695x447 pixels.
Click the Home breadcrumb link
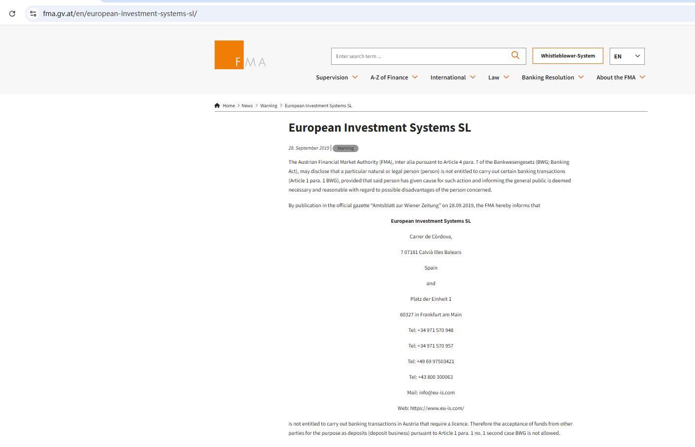pyautogui.click(x=229, y=106)
